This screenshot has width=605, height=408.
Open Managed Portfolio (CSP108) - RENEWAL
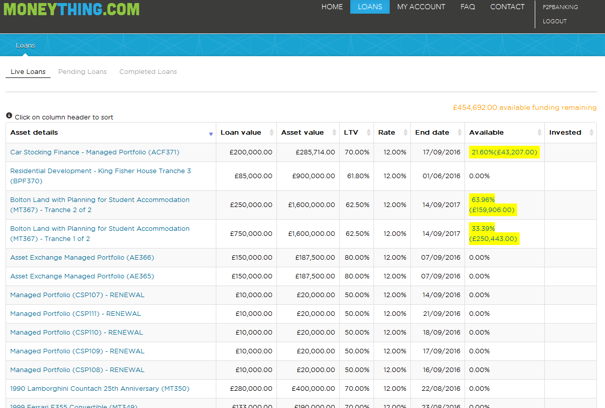point(77,370)
